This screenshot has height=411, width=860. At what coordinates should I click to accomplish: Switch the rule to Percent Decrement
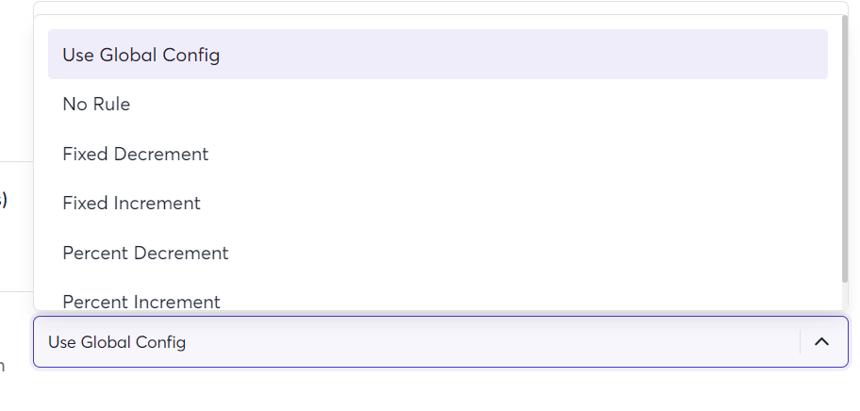(x=438, y=253)
